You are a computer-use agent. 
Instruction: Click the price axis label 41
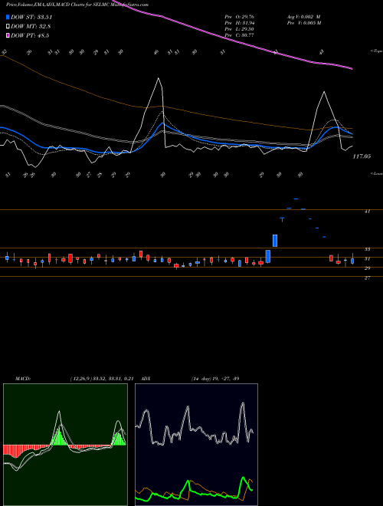coord(367,212)
